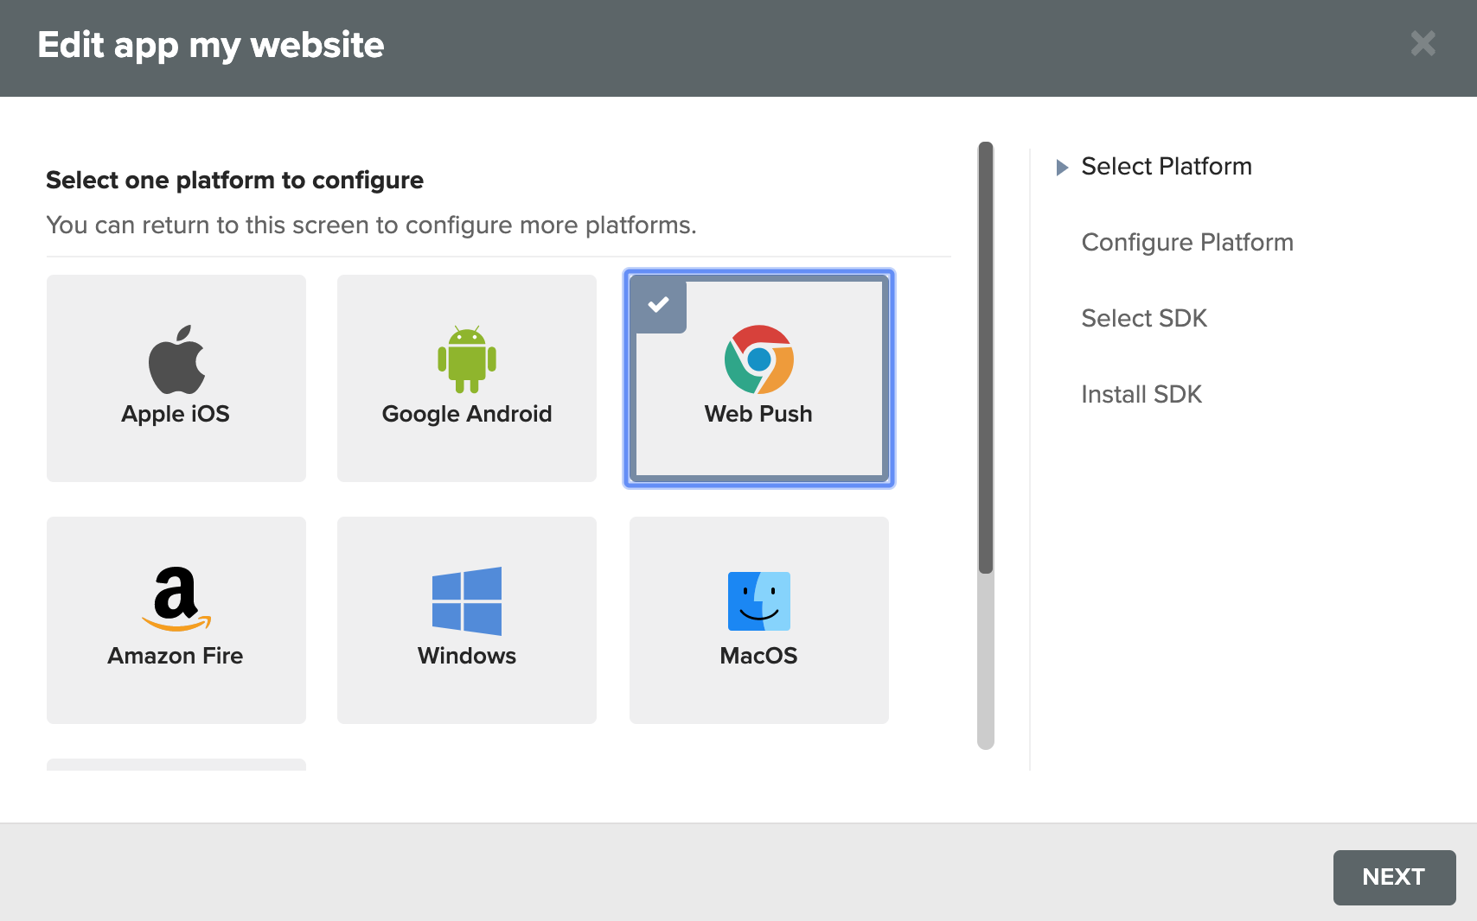
Task: Open the Install SDK step
Action: pyautogui.click(x=1141, y=394)
